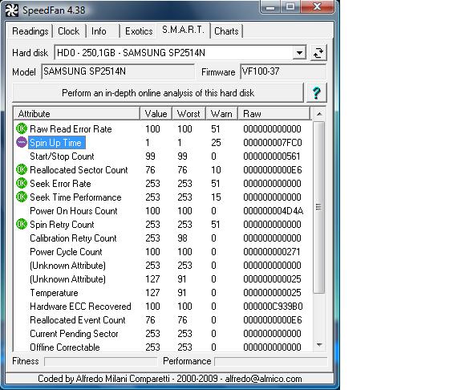Maximize the SpeedFan window

click(x=290, y=6)
